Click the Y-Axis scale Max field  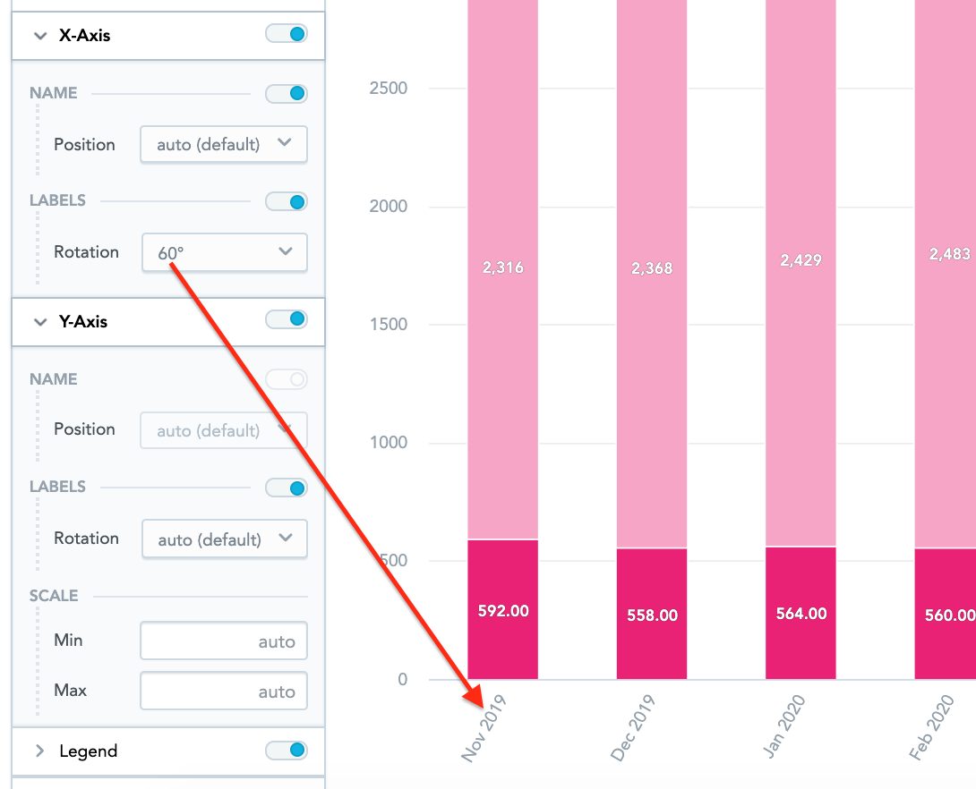(x=224, y=691)
